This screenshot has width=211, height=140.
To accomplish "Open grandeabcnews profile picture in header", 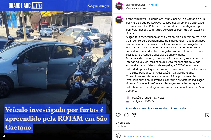I will (x=119, y=6).
